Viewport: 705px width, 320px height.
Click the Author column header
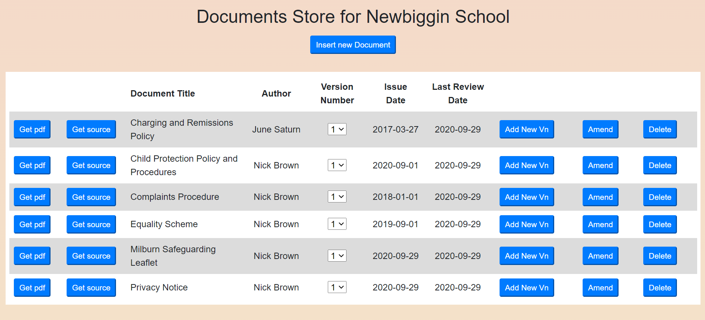point(276,94)
